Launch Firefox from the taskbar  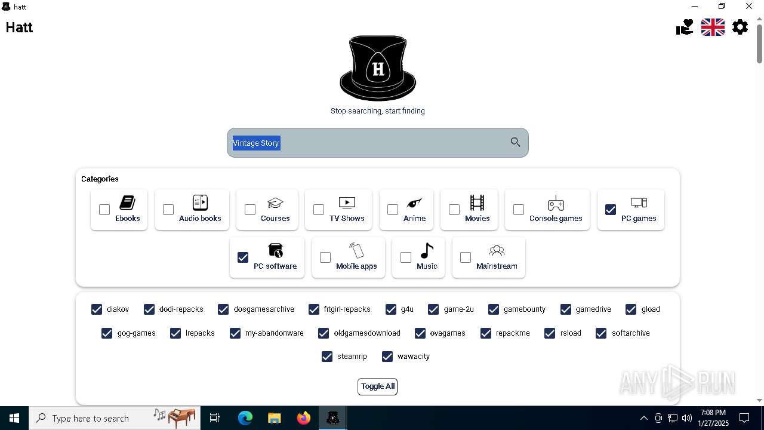pyautogui.click(x=304, y=418)
